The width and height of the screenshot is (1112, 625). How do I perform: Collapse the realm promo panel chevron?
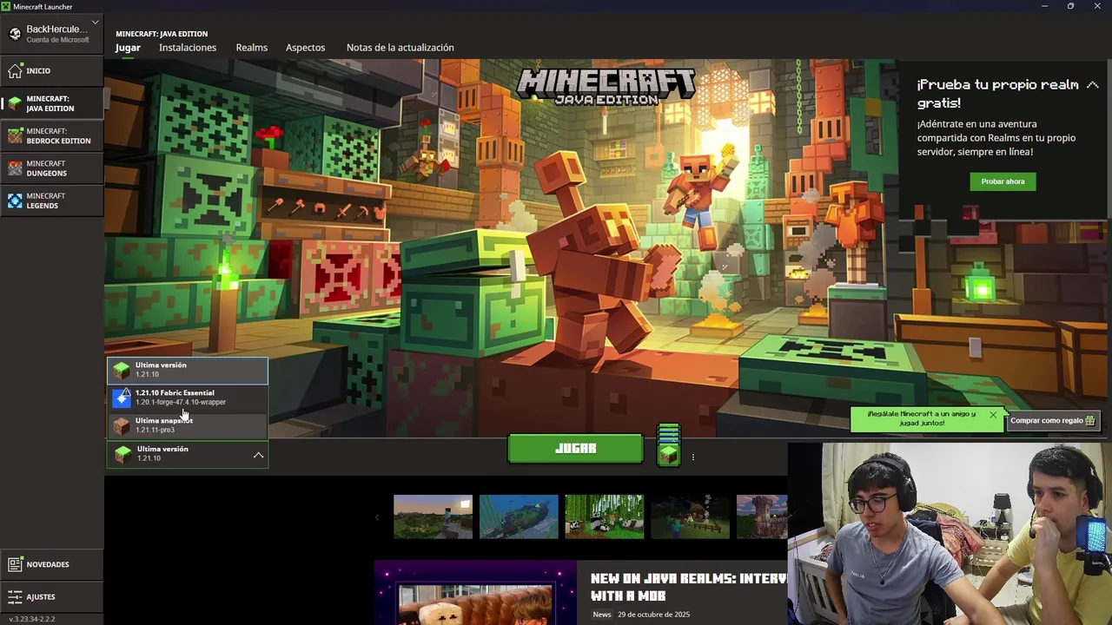coord(1093,85)
